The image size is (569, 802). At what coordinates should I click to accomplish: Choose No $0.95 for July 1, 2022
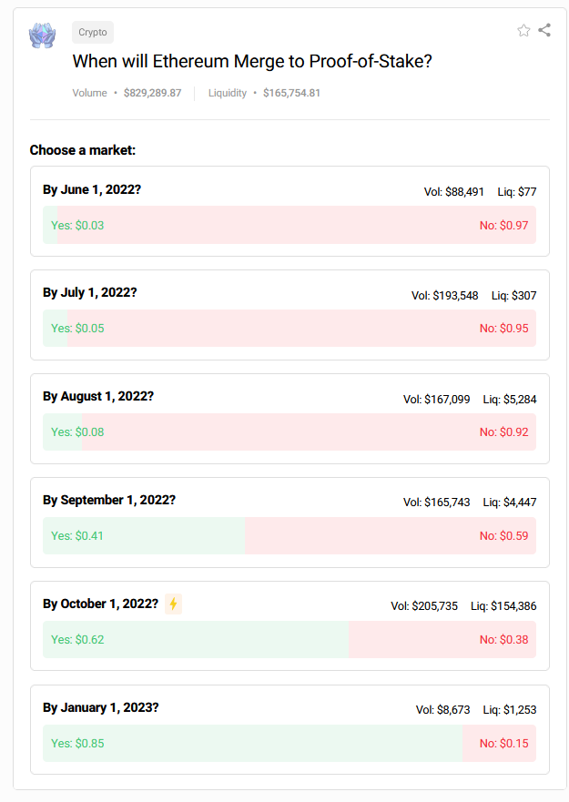(503, 329)
